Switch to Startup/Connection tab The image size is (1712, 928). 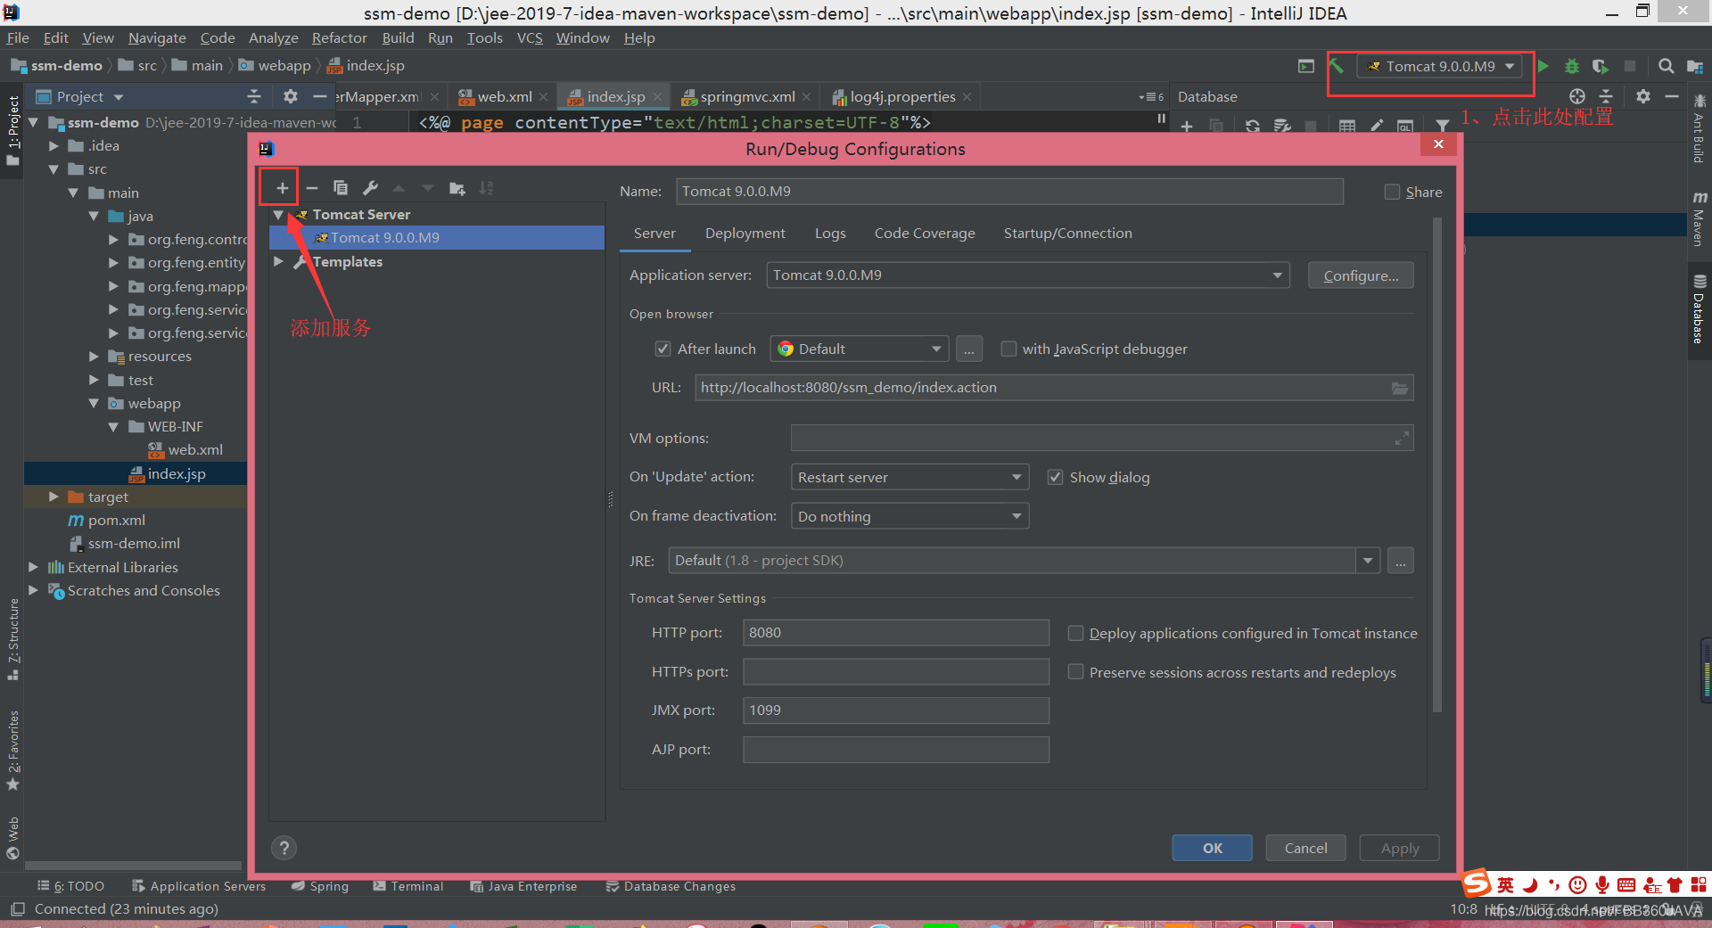[1068, 234]
